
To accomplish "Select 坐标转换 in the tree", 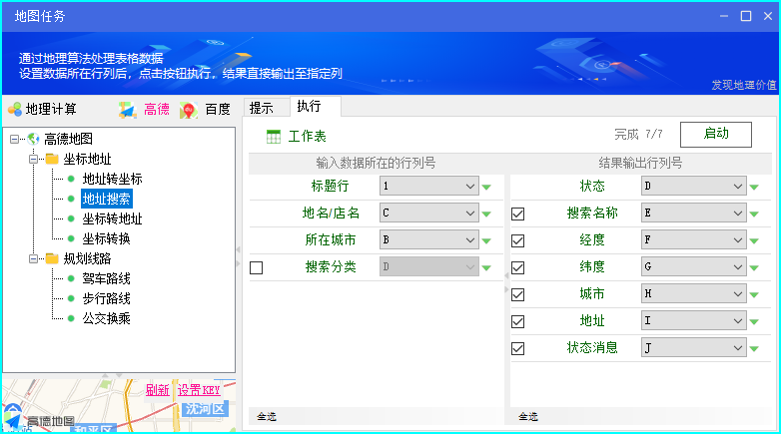I will (x=107, y=238).
